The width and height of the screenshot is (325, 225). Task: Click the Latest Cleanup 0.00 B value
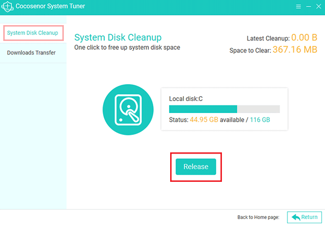pos(304,38)
